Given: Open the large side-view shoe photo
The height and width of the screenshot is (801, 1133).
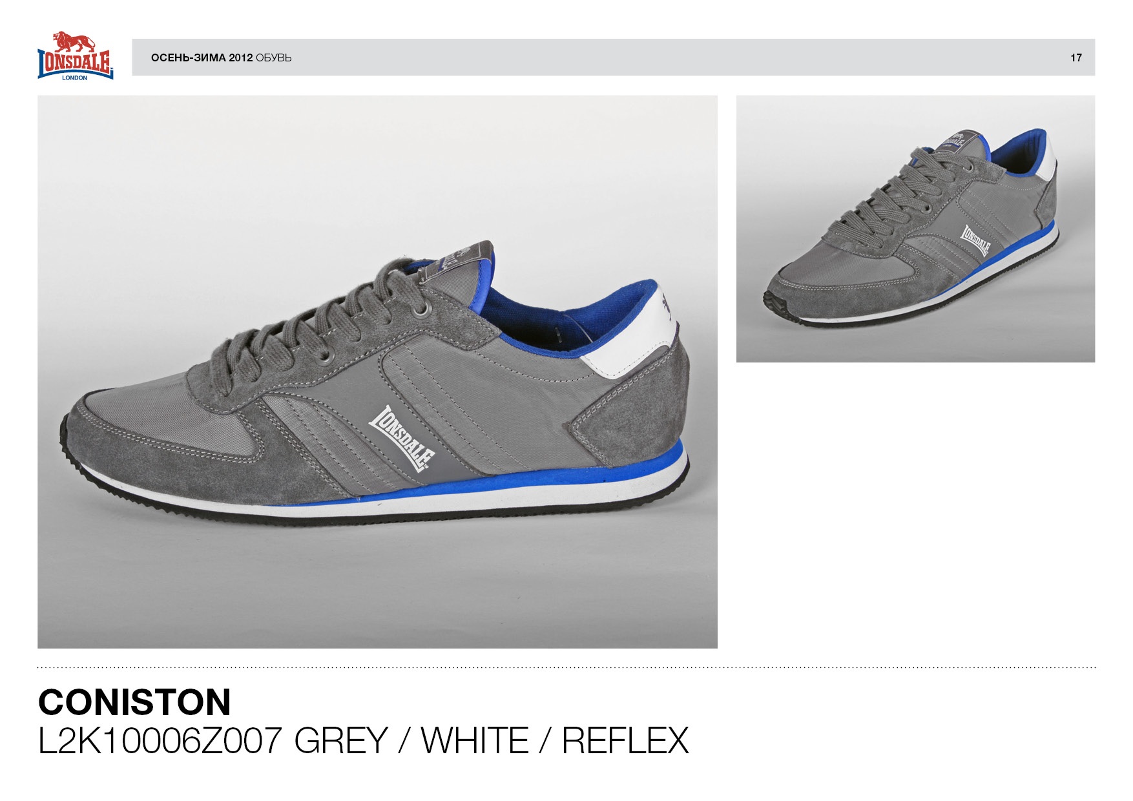Looking at the screenshot, I should (x=377, y=371).
